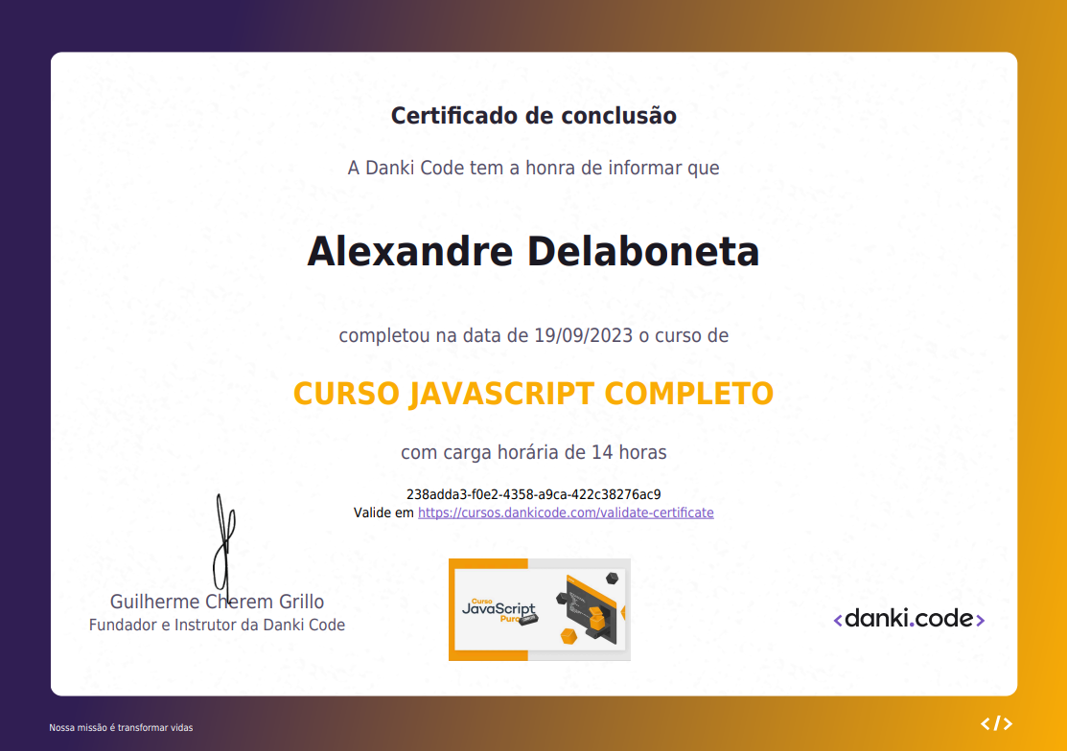Open the validate-certificate link

tap(566, 513)
